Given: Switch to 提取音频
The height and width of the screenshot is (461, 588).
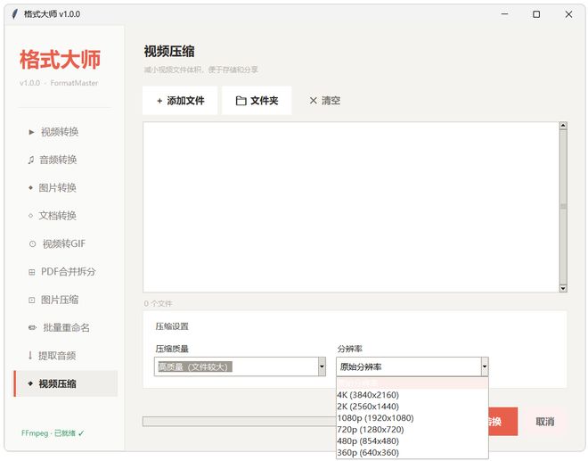Looking at the screenshot, I should point(66,356).
